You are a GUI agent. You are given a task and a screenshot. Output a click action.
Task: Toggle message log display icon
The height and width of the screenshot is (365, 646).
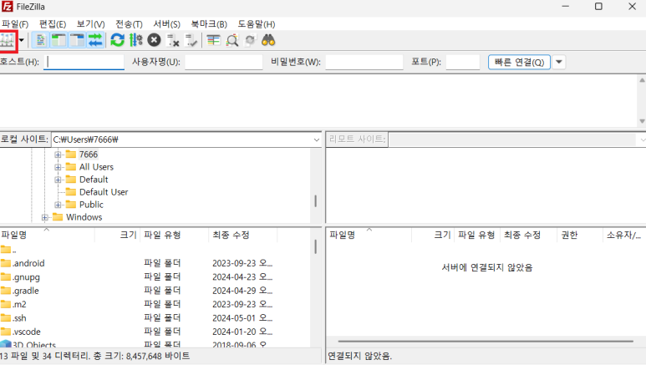pos(40,40)
